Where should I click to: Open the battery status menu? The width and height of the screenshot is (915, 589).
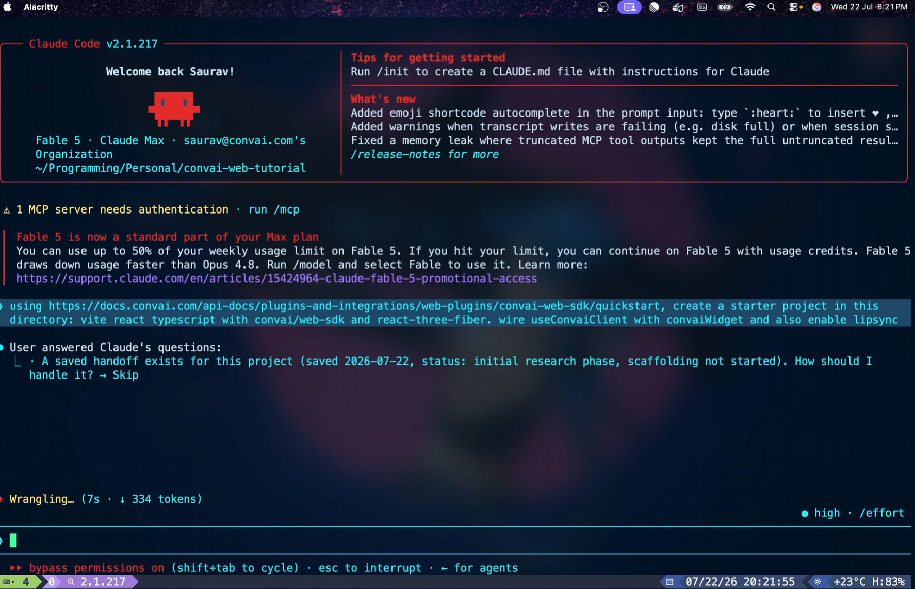[x=725, y=7]
